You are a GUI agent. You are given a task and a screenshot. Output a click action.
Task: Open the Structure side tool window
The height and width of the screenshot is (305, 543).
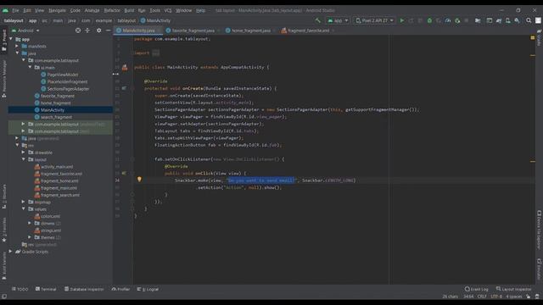click(x=4, y=197)
